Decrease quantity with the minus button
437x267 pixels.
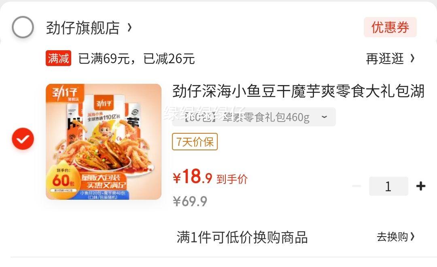357,186
